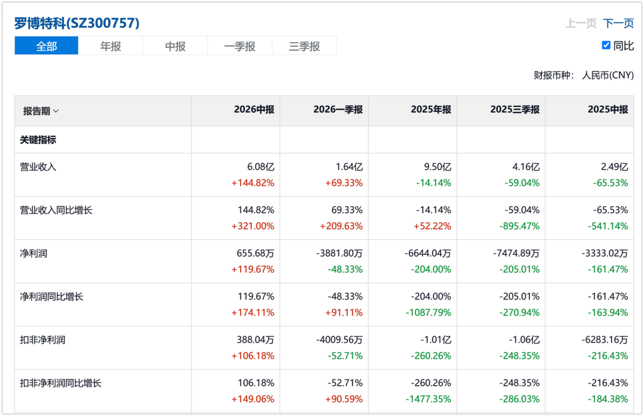Viewport: 644px width, 416px height.
Task: Click the -6644.04万 net profit value
Action: coord(428,253)
